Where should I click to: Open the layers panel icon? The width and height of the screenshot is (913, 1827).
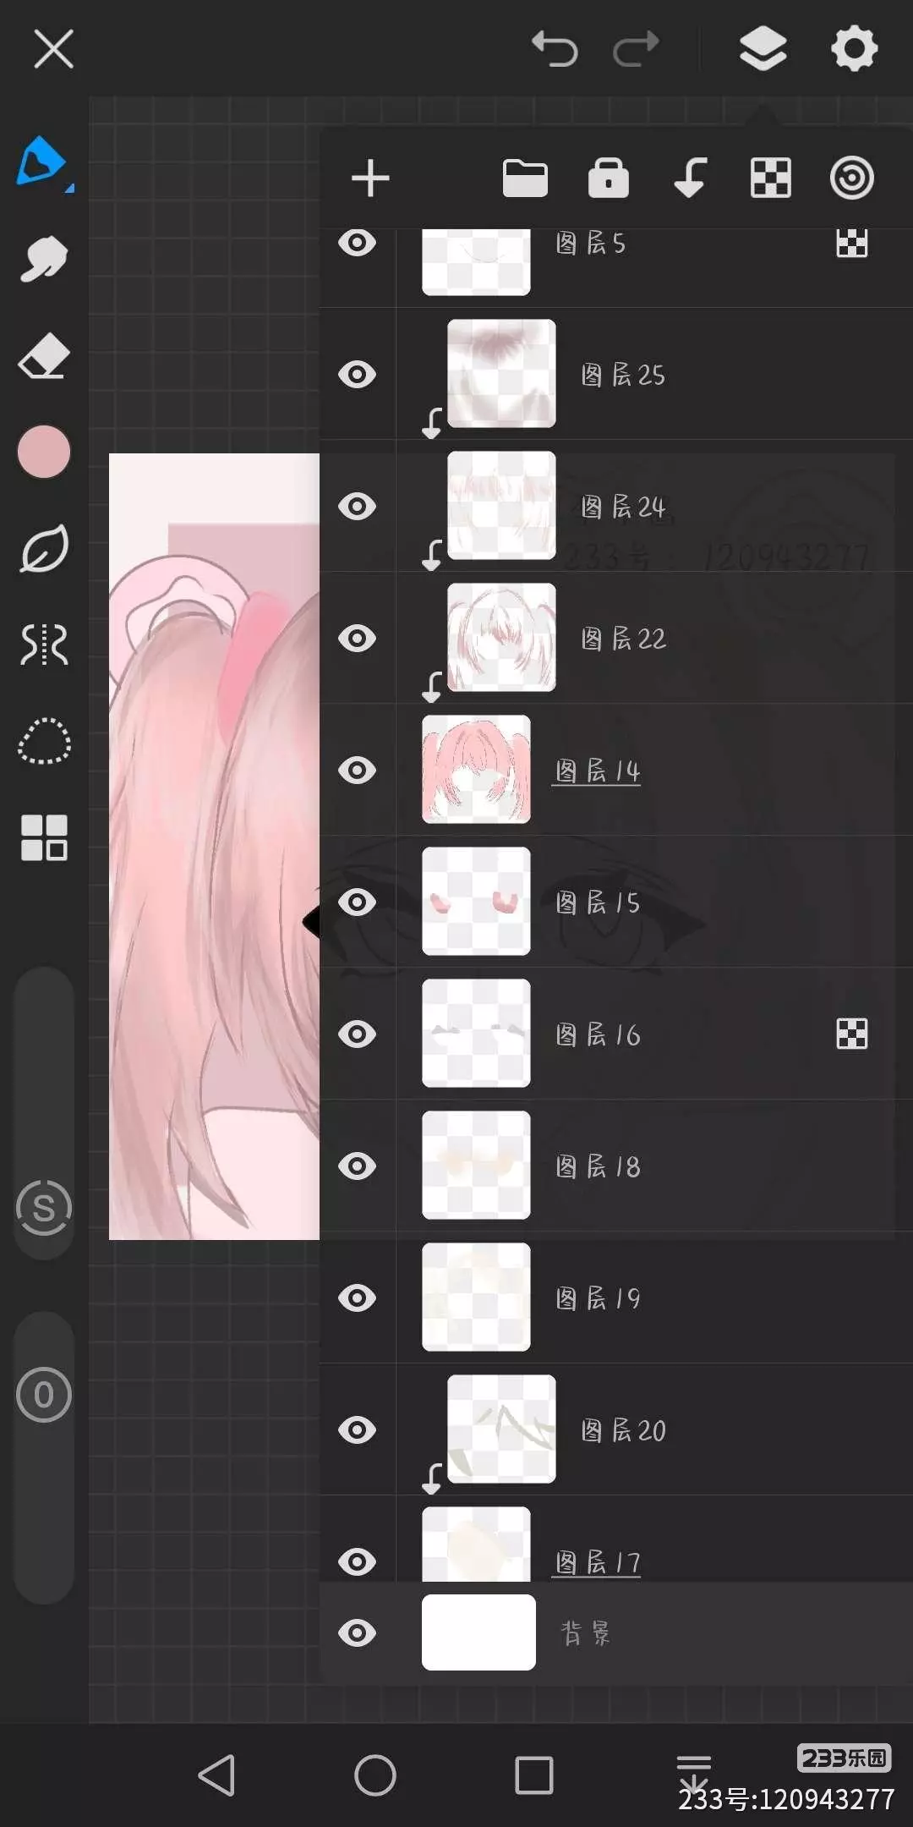click(763, 48)
